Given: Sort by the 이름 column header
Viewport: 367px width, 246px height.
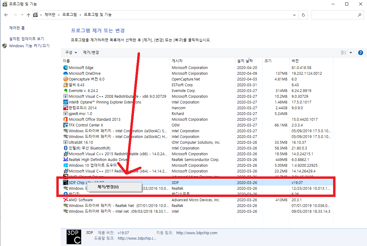Looking at the screenshot, I should click(116, 61).
